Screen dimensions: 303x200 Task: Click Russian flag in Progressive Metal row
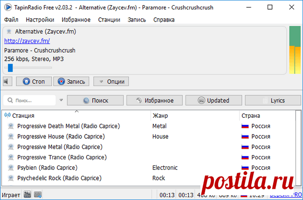[245, 147]
